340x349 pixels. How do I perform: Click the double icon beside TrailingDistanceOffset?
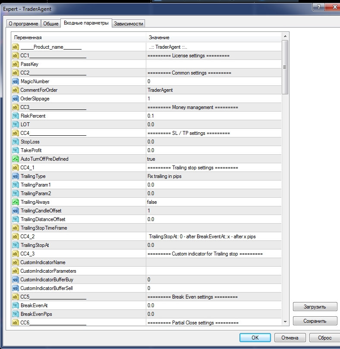(x=15, y=219)
